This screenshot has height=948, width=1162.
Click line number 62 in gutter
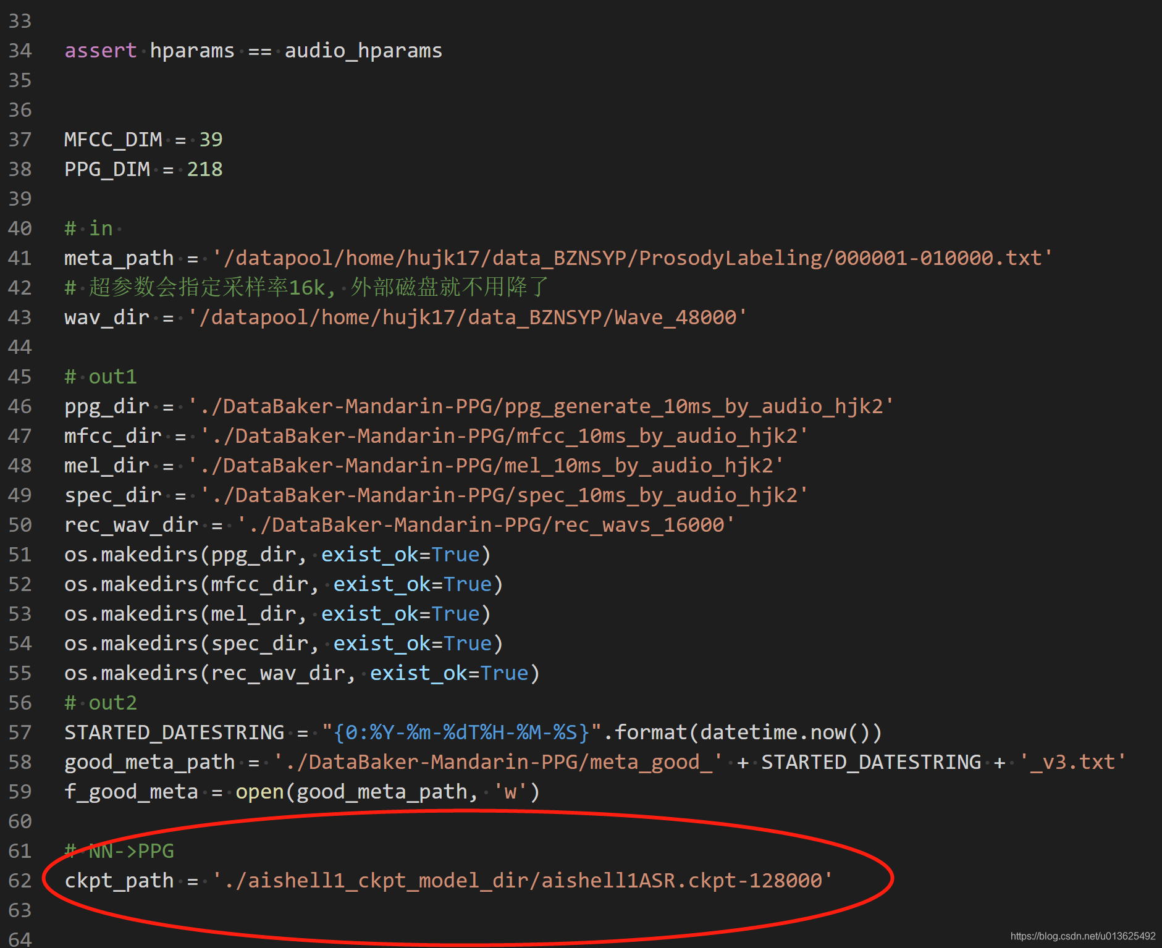pyautogui.click(x=20, y=881)
